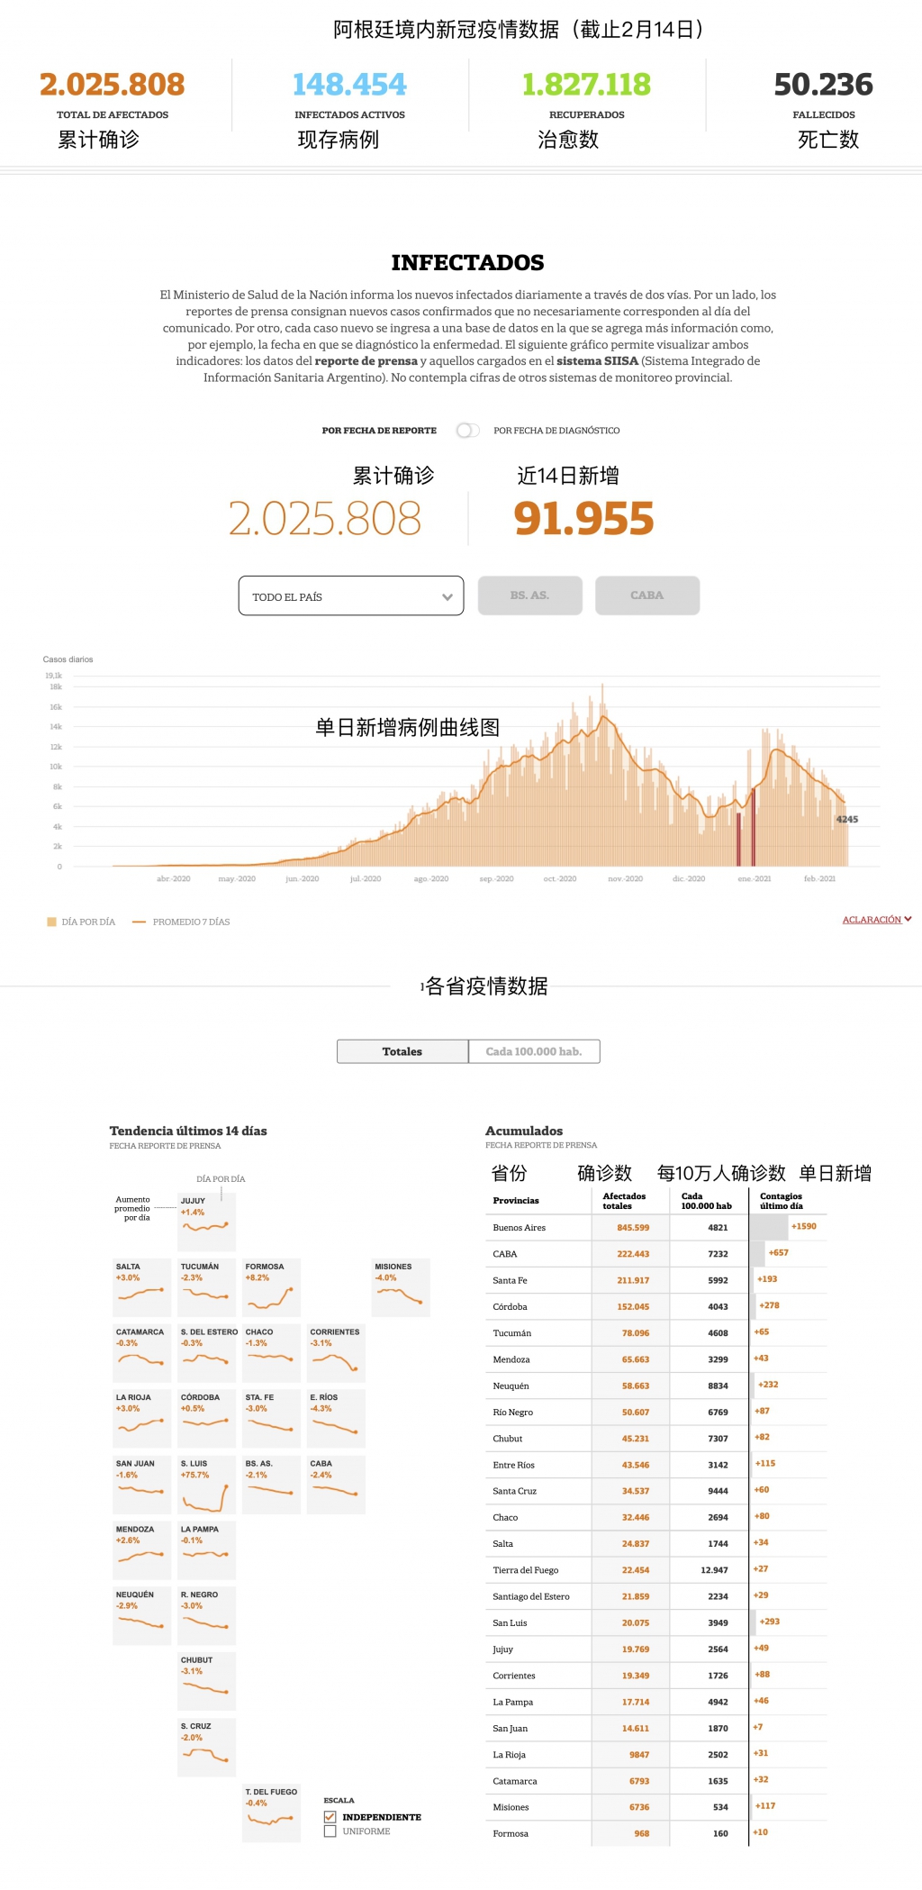Click the chevron arrow in country dropdown
The height and width of the screenshot is (1890, 922).
point(447,597)
